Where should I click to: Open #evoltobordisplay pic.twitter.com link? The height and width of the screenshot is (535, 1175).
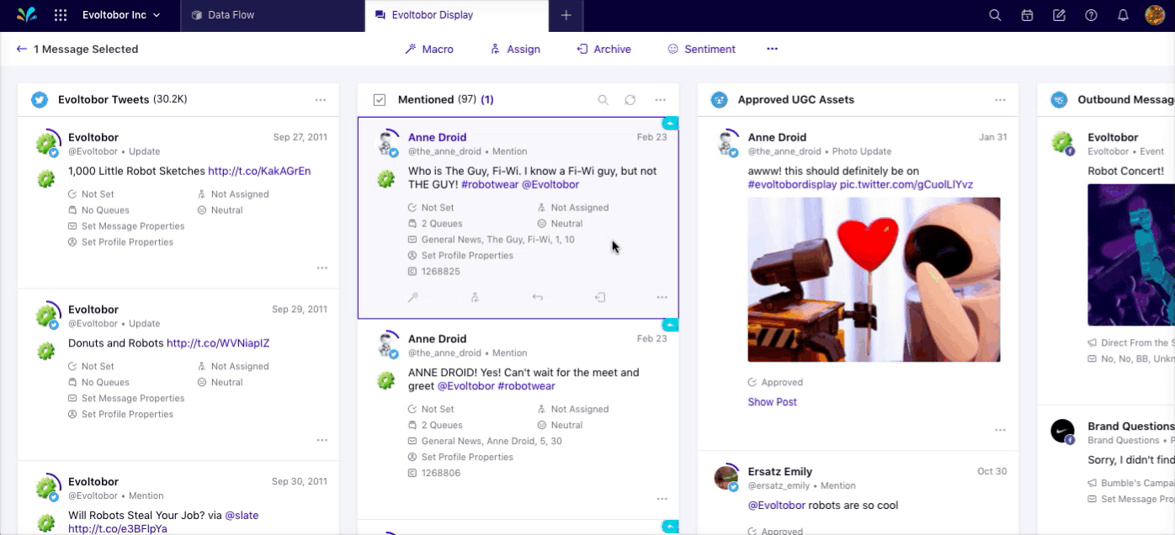[860, 184]
